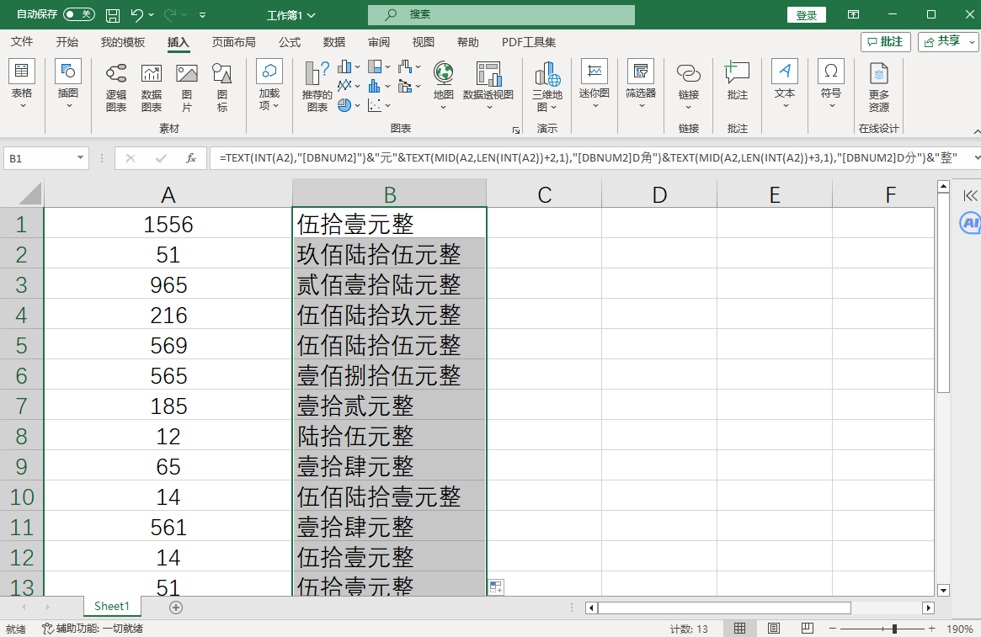Viewport: 981px width, 637px height.
Task: Select the Sheet1 worksheet tab
Action: point(112,607)
